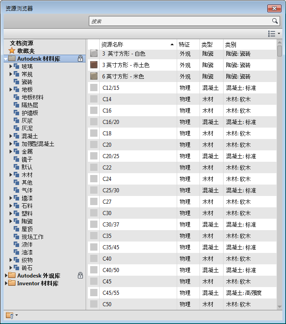286x324 pixels.
Task: Select the 默认 category icon
Action: (x=16, y=167)
